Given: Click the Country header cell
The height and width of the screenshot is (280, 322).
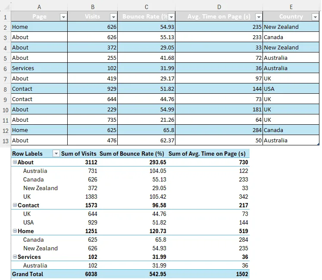Looking at the screenshot, I should pos(291,16).
